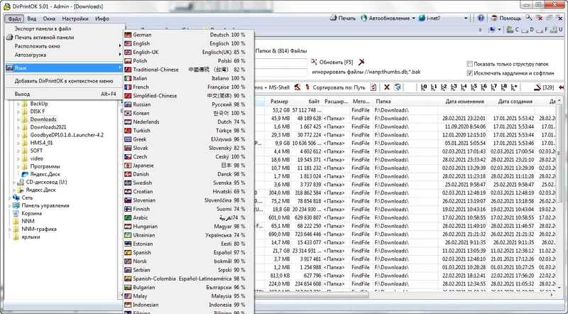Select Russian language entry
The image size is (568, 314).
pyautogui.click(x=188, y=104)
